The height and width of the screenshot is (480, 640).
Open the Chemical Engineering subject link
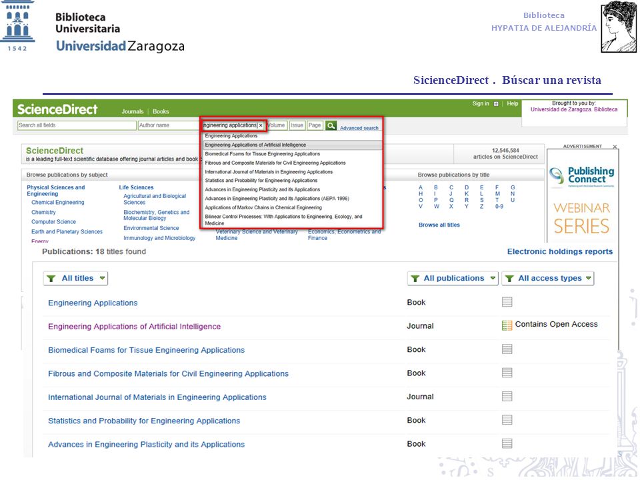(58, 203)
